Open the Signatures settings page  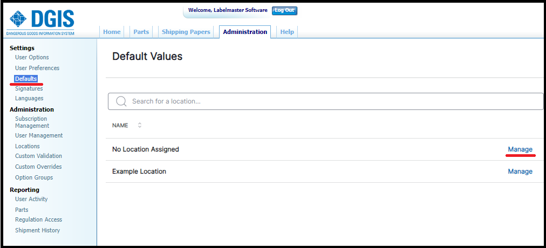29,88
